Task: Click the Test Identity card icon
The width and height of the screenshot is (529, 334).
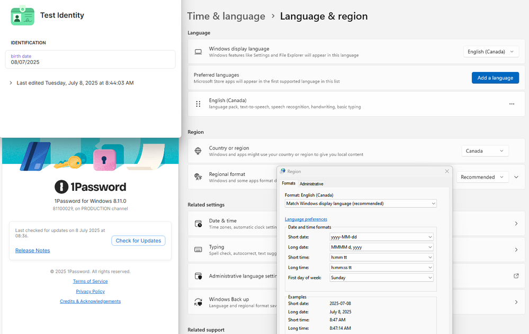Action: (22, 16)
